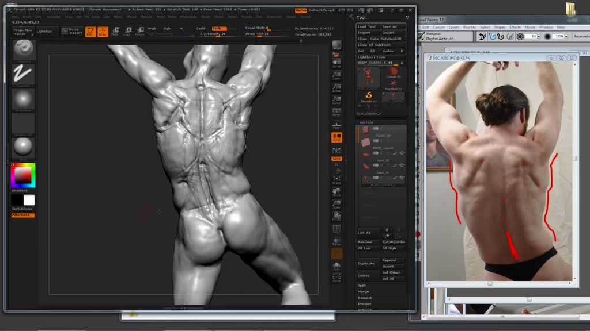Screen dimensions: 590x331
Task: Click the Duplicate subtool button
Action: [x=368, y=263]
